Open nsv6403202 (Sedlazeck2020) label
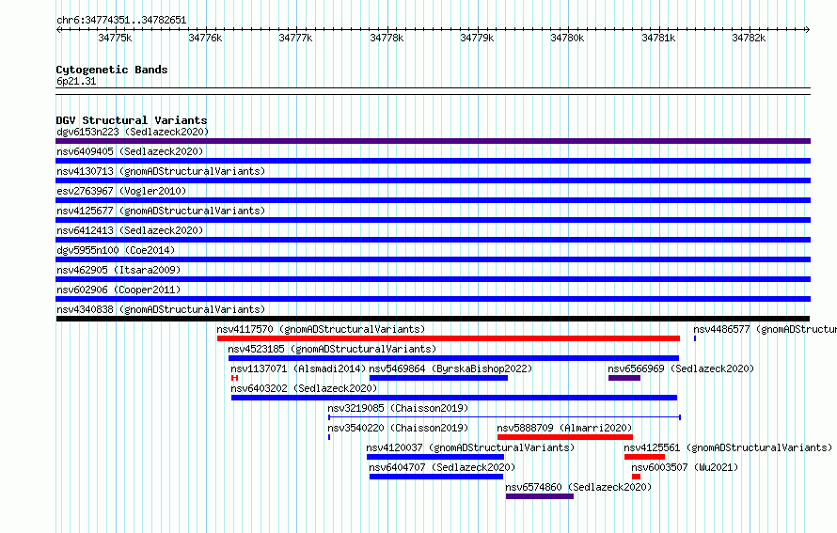 [x=304, y=388]
